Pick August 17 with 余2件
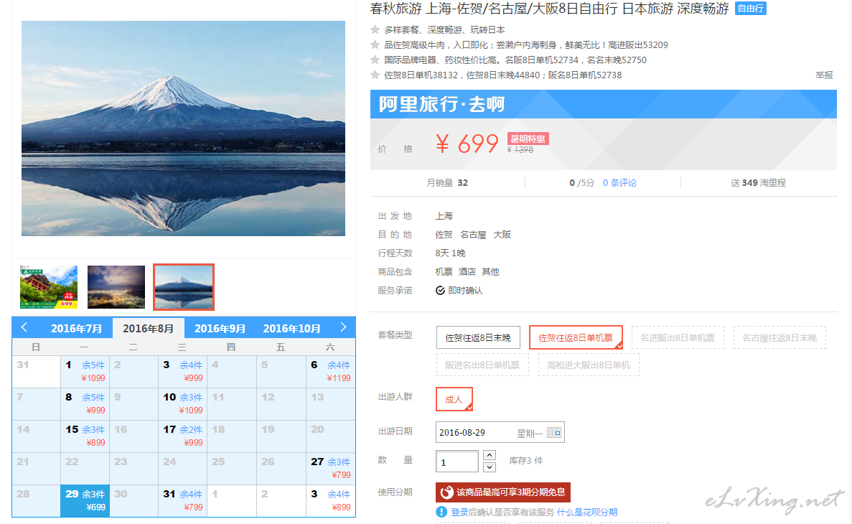 (182, 436)
